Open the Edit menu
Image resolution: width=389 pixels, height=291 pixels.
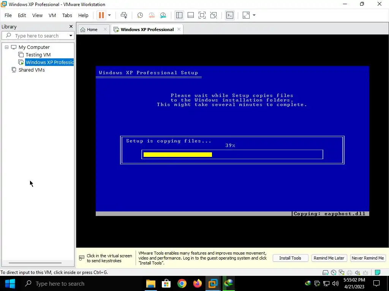[22, 15]
